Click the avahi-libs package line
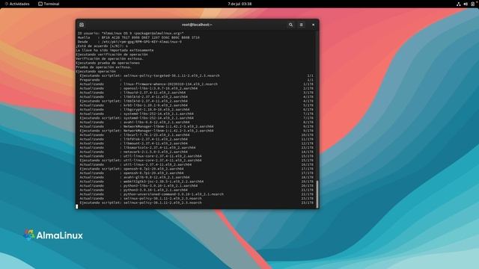The width and height of the screenshot is (479, 269). [x=196, y=122]
